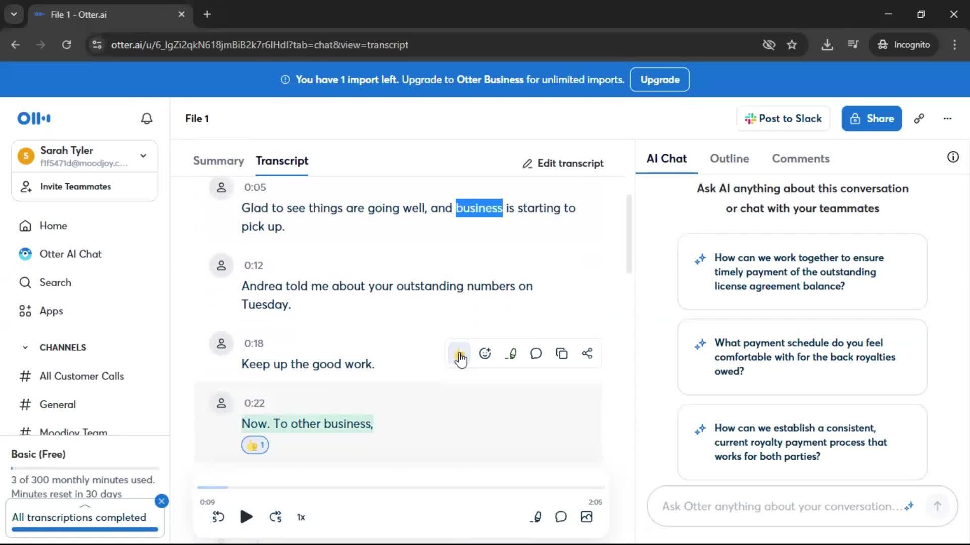Click the browser address bar
Viewport: 970px width, 545px height.
click(x=424, y=44)
